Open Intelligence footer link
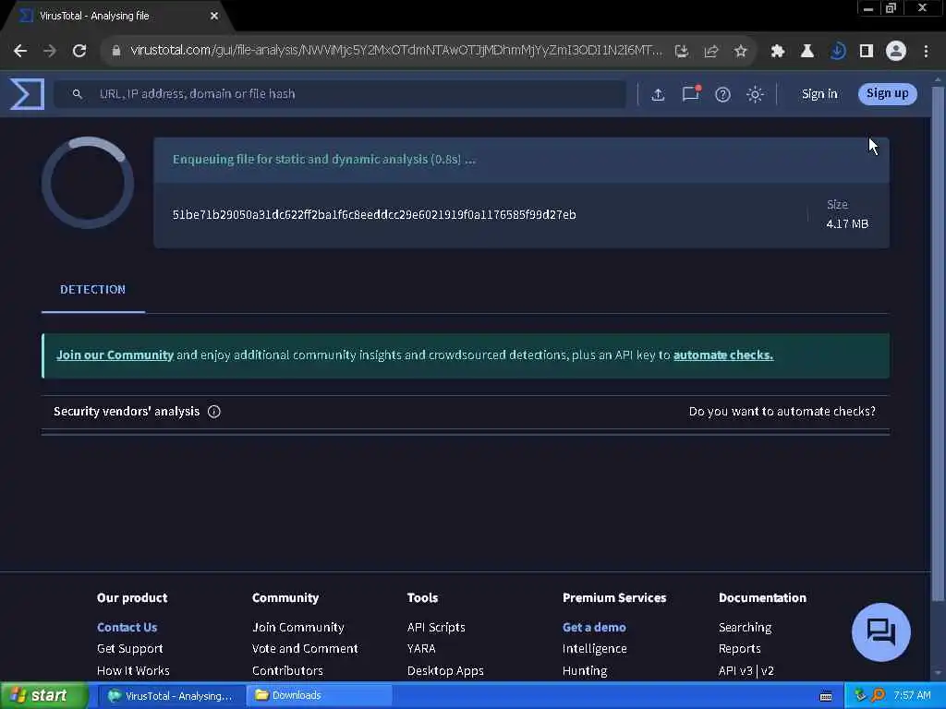 point(594,649)
